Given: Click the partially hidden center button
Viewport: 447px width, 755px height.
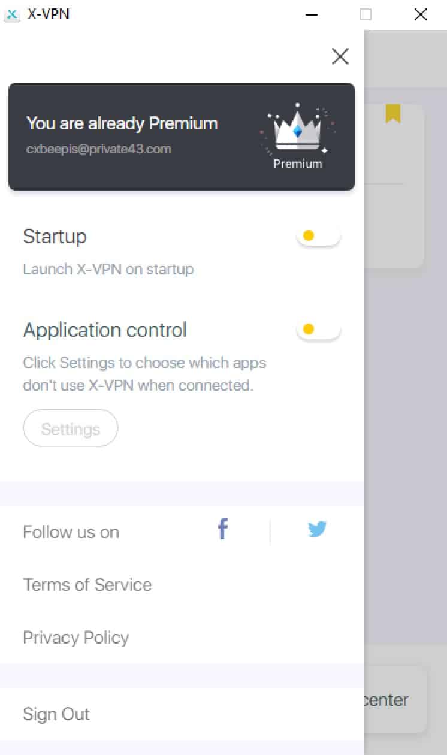Looking at the screenshot, I should coord(395,700).
